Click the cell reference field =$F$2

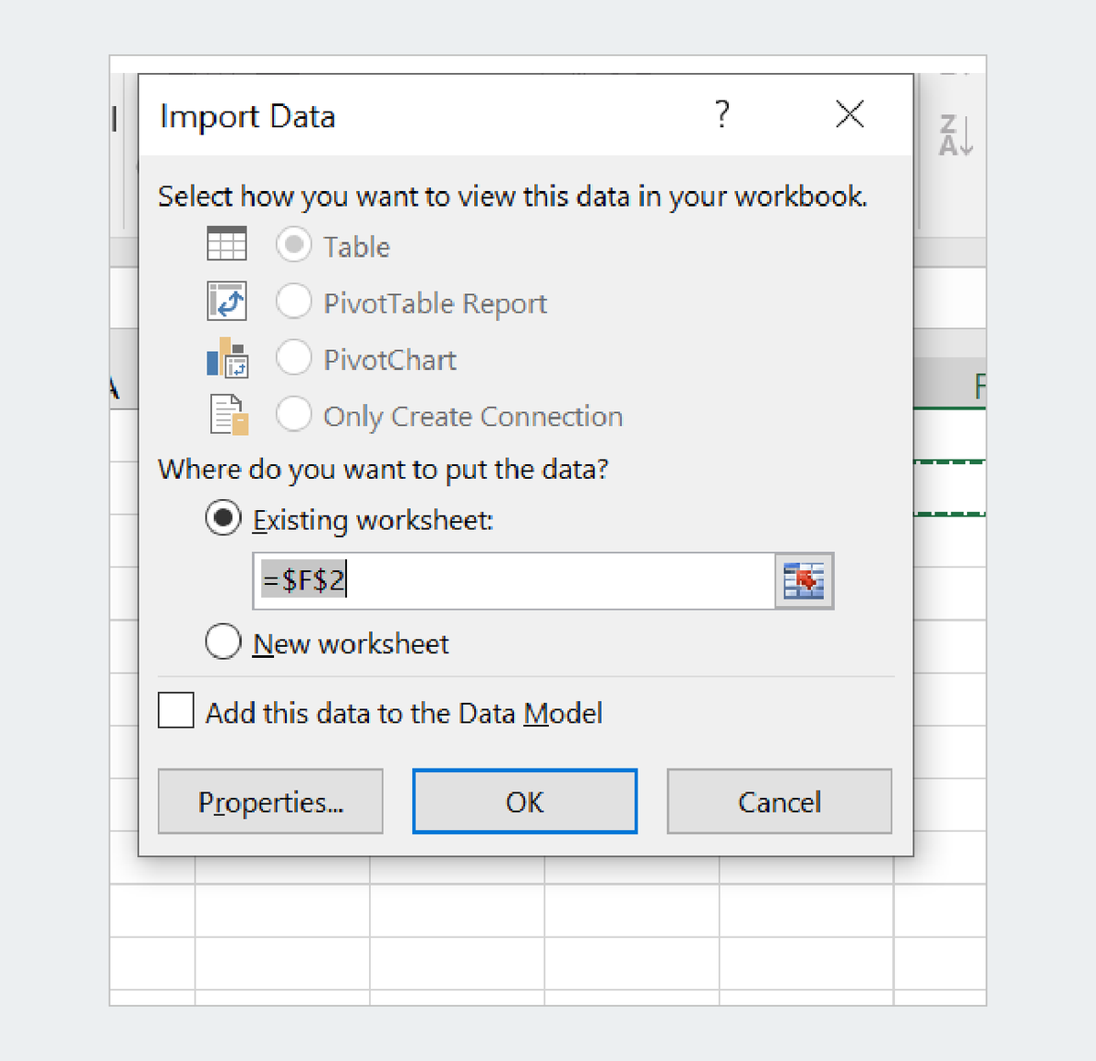tap(514, 580)
